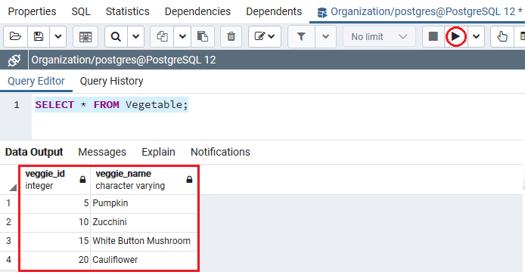Click the White Button Mushroom cell
This screenshot has height=275, width=525.
click(x=144, y=241)
